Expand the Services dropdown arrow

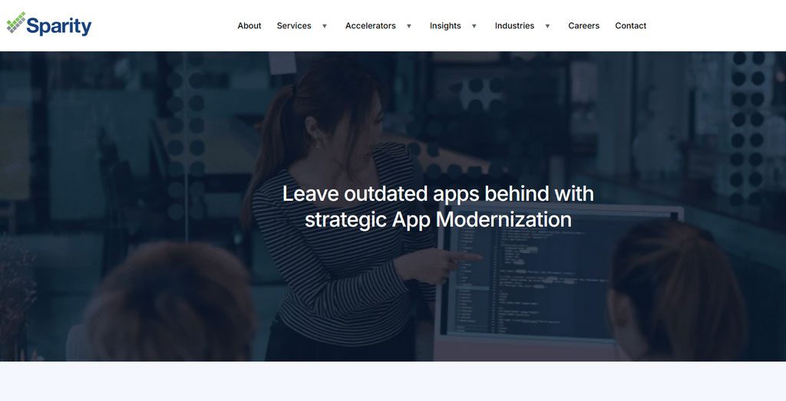coord(325,26)
